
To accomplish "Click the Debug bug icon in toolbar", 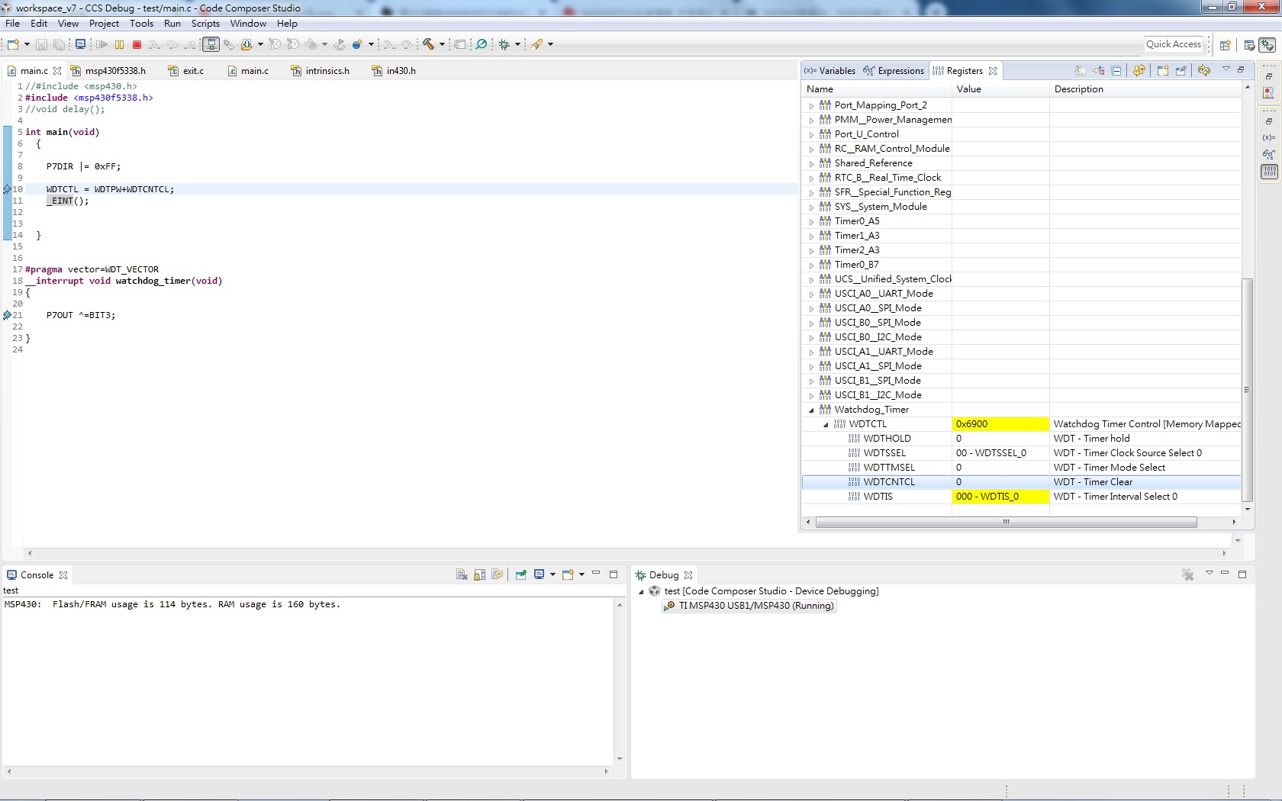I will 504,45.
